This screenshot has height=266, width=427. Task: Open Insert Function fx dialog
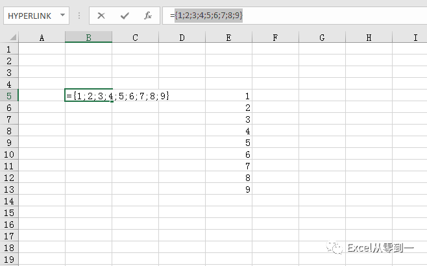[x=148, y=16]
